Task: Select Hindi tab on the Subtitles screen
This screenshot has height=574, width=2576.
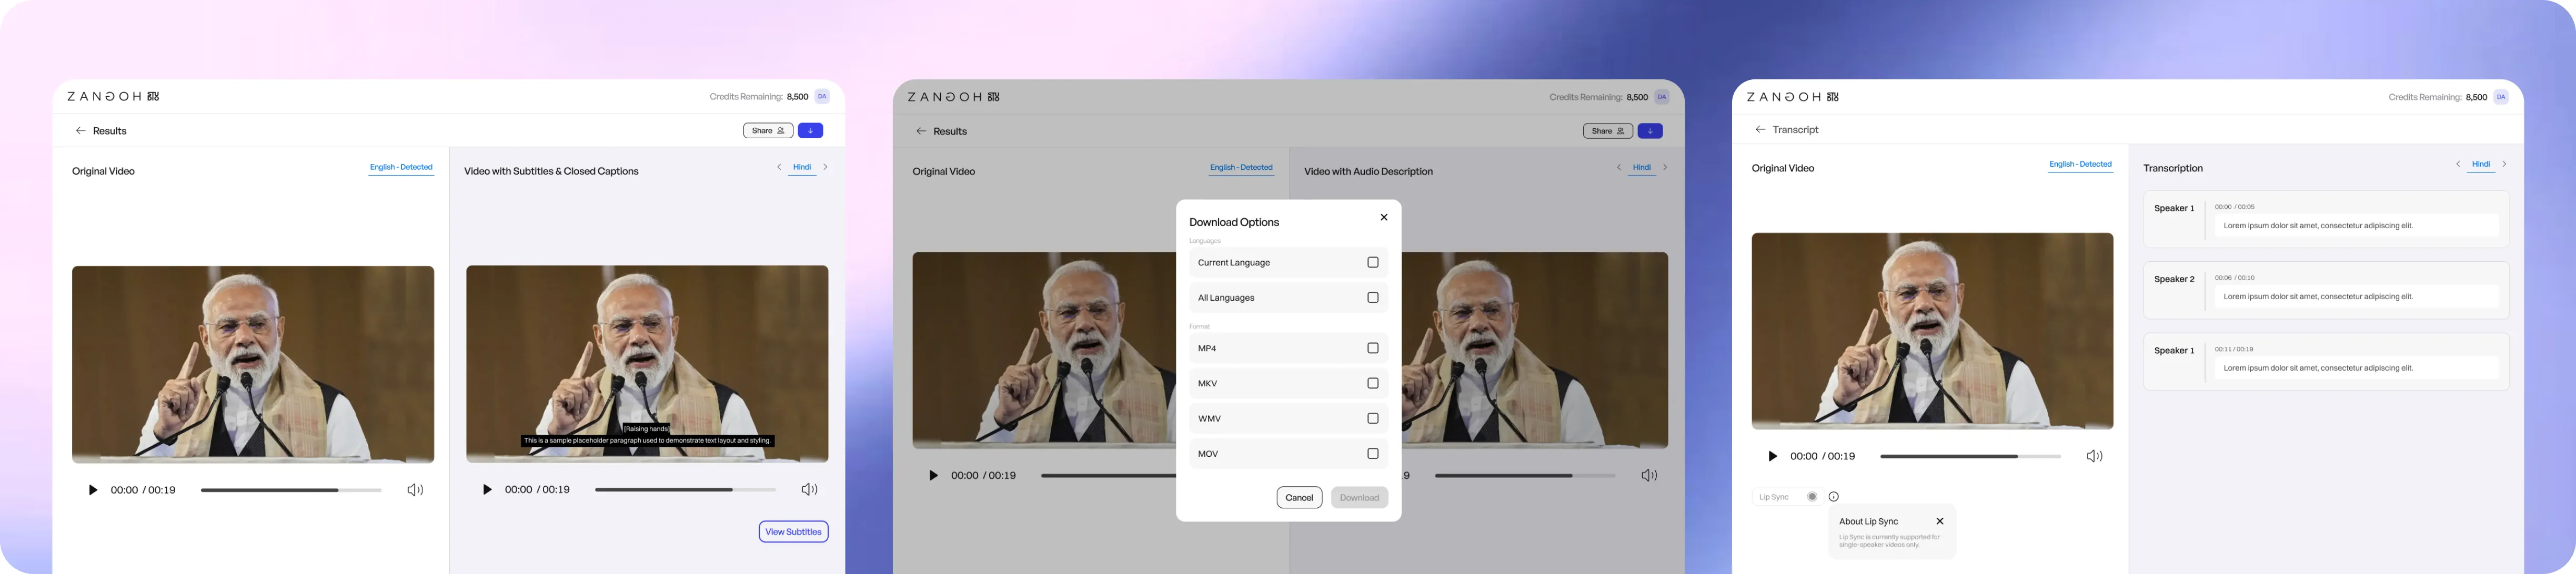Action: tap(802, 168)
